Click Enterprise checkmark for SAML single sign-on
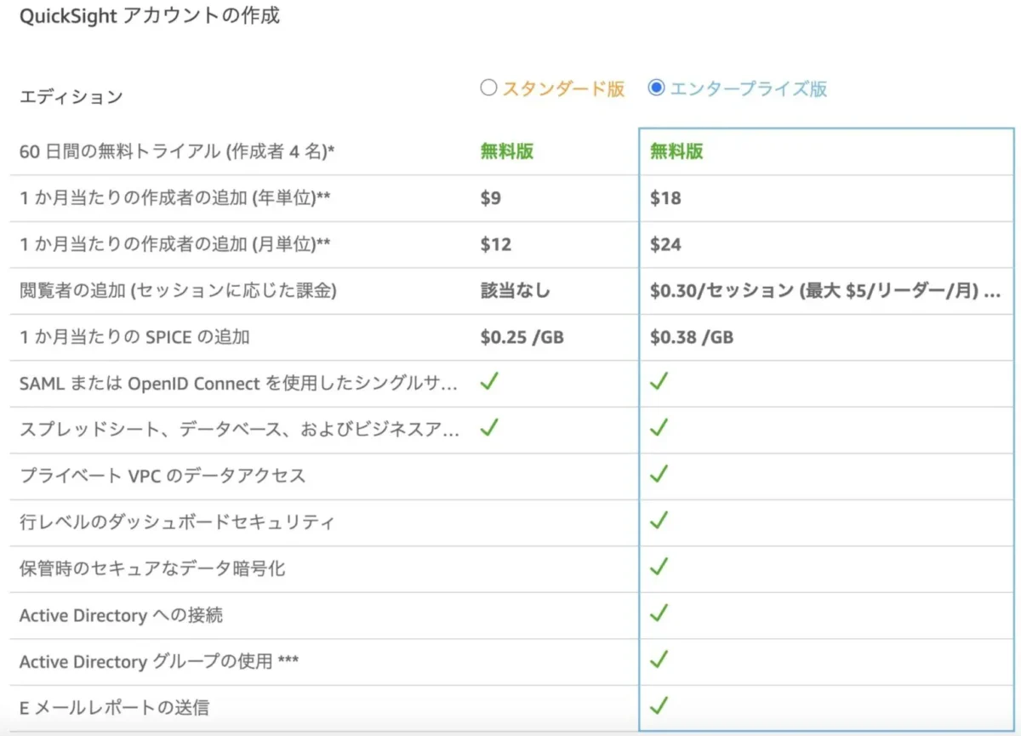This screenshot has height=736, width=1021. (x=659, y=382)
